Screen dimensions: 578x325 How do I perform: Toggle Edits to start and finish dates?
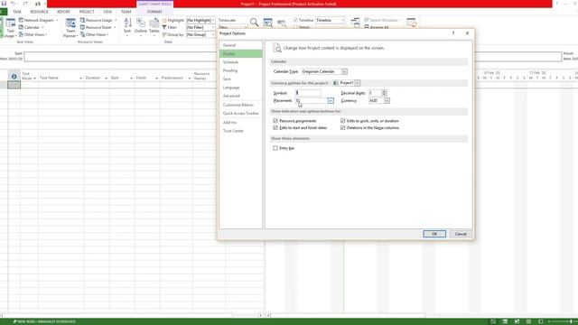point(275,128)
